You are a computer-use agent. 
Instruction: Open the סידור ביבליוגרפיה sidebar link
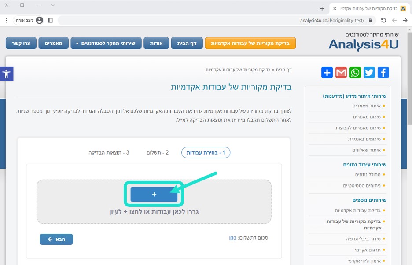pos(363,239)
